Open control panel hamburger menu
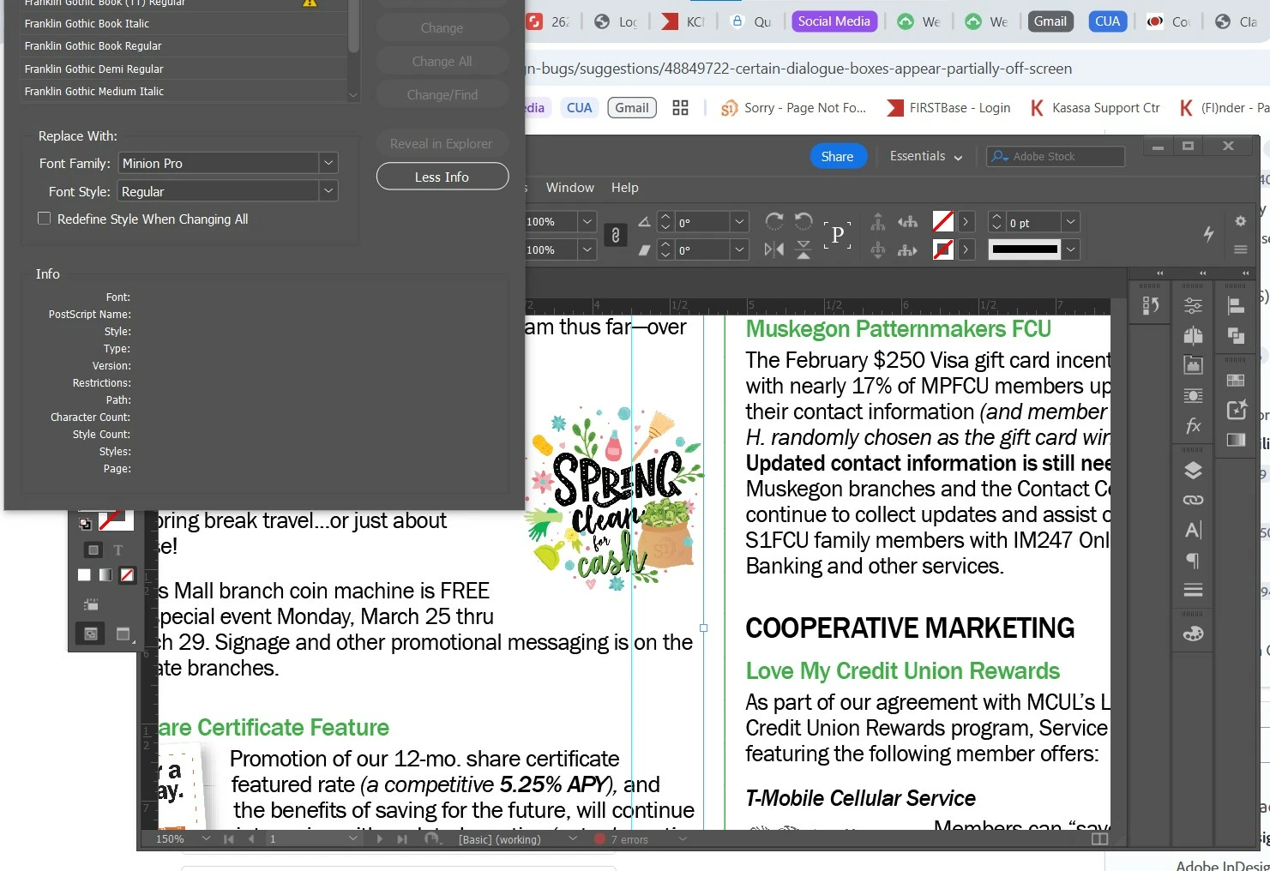The width and height of the screenshot is (1270, 871). coord(1240,249)
